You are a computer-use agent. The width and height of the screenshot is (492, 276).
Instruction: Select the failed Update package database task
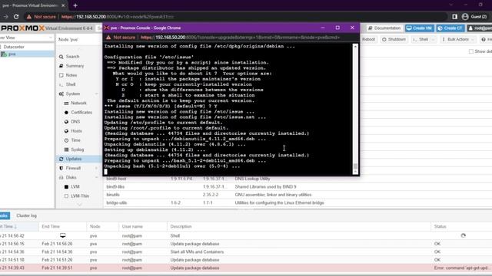(246, 268)
